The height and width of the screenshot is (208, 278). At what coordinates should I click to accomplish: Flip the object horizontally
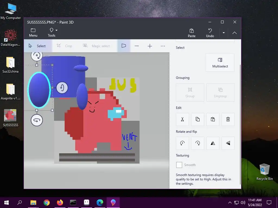(213, 143)
